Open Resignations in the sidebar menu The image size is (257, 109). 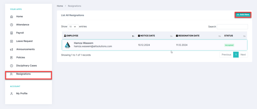pos(23,74)
